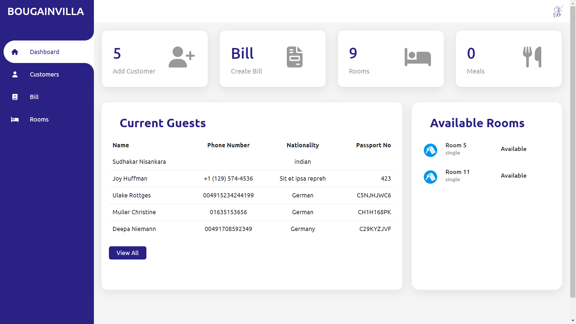Click the Rooms sidebar link
576x324 pixels.
pyautogui.click(x=39, y=119)
